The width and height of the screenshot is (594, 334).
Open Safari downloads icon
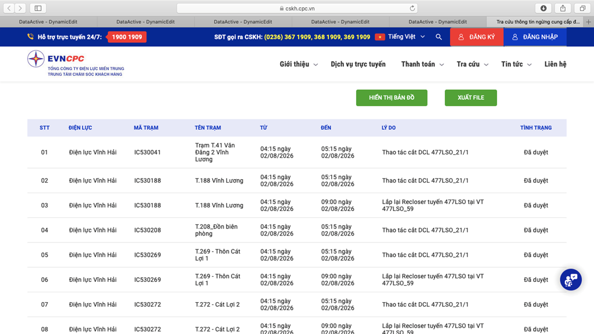(543, 8)
